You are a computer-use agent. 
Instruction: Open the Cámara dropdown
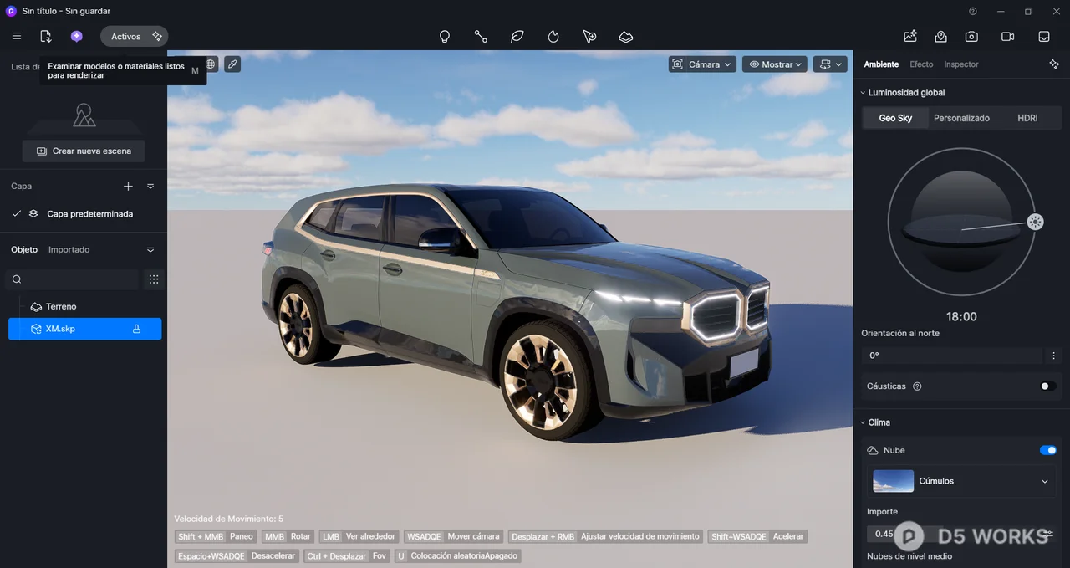(703, 64)
